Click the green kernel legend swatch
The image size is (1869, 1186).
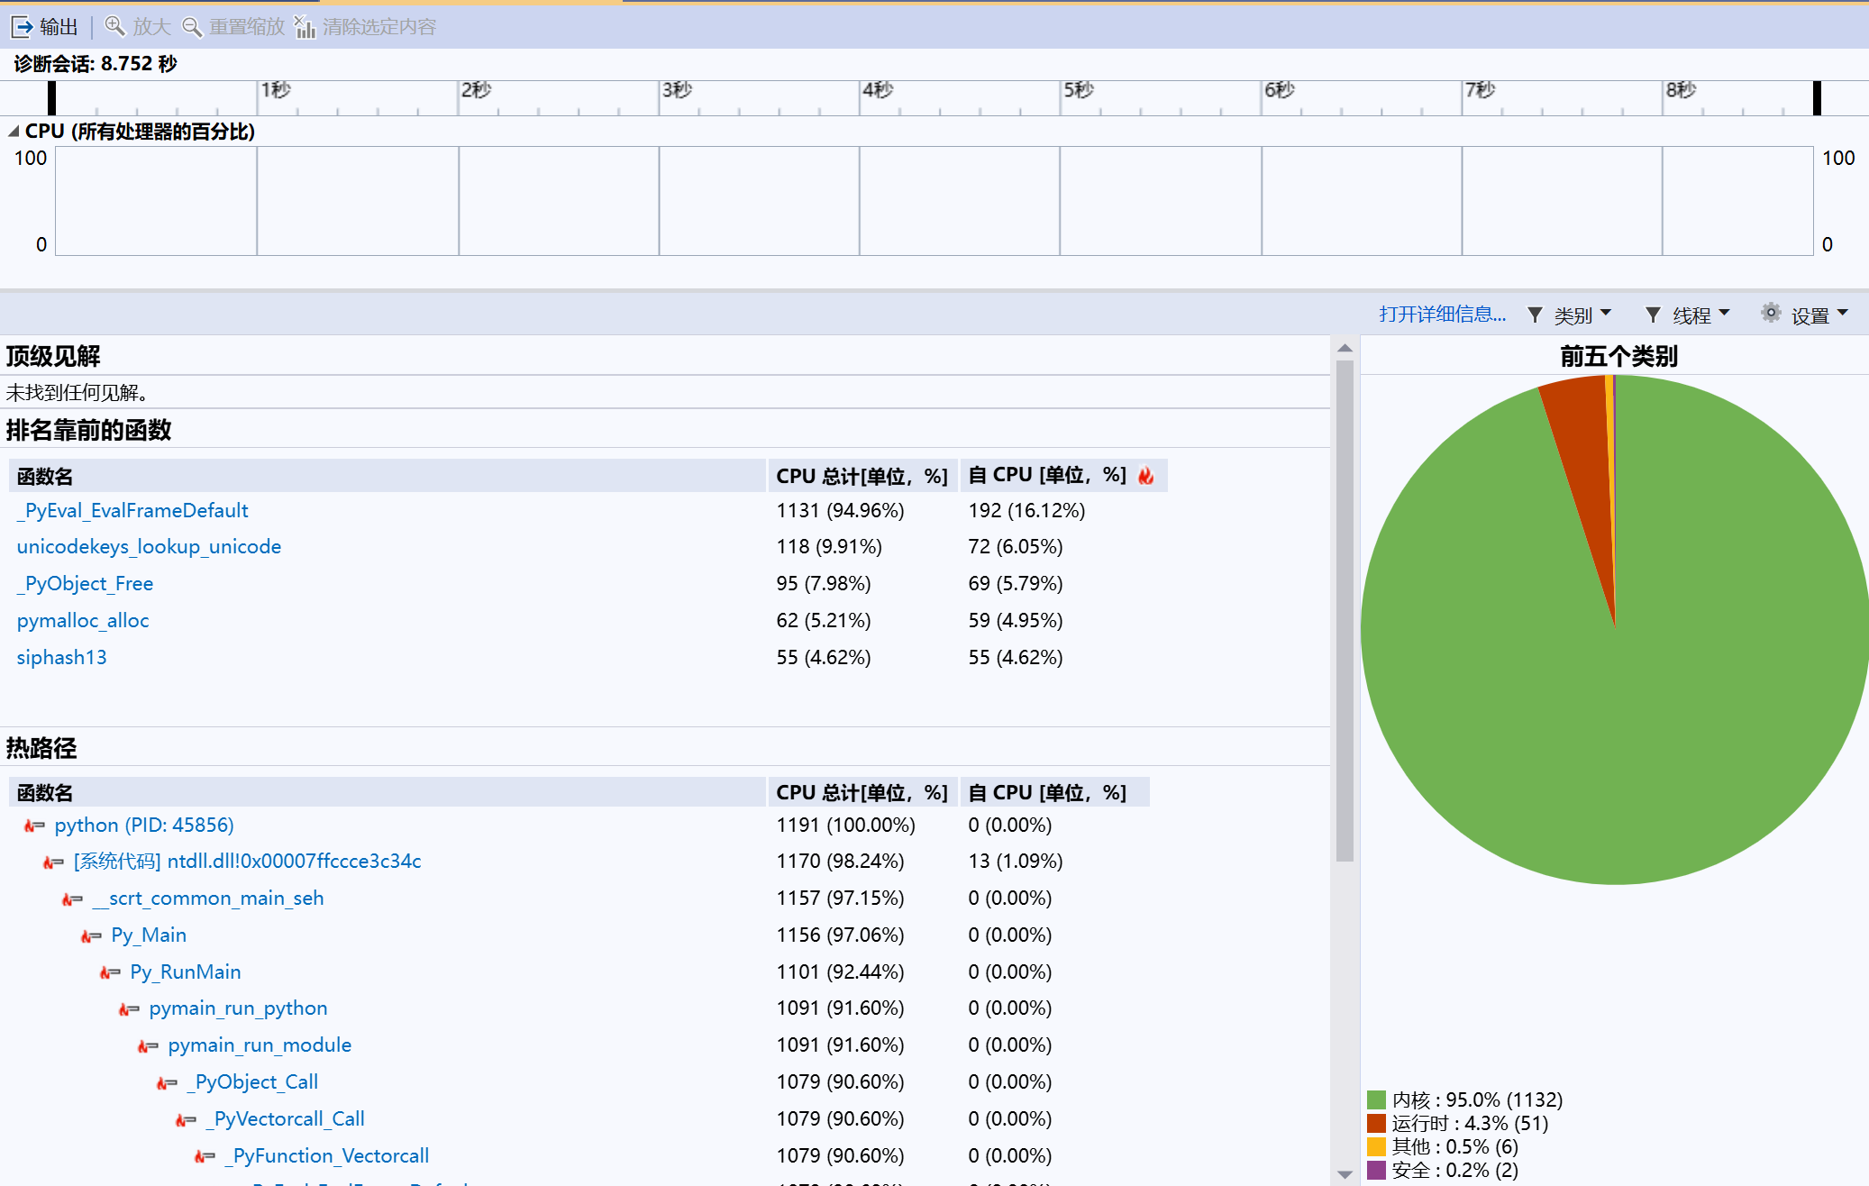(1376, 1099)
